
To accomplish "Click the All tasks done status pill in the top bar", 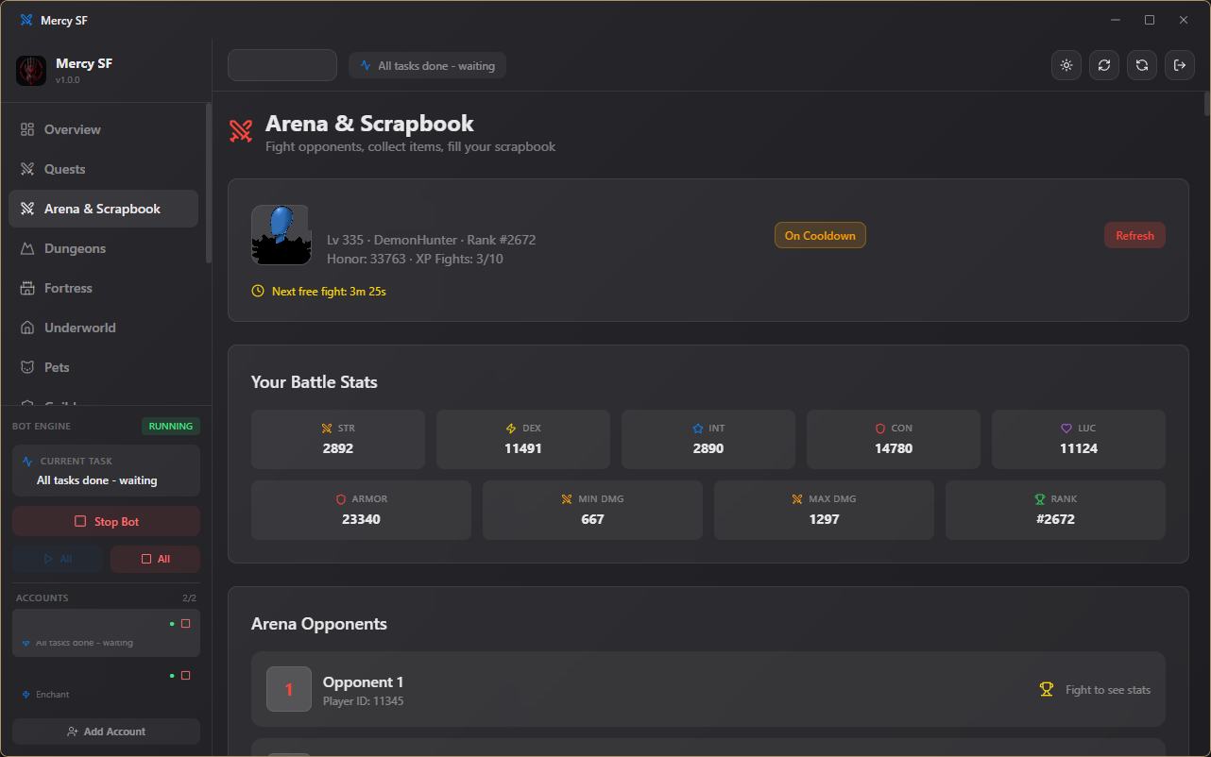I will pos(427,66).
